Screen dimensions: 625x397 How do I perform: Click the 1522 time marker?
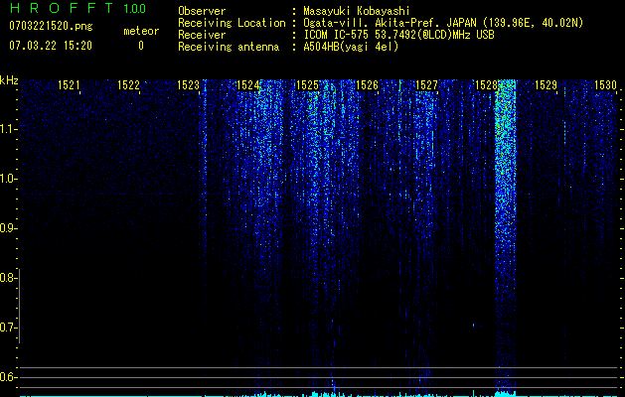point(128,84)
